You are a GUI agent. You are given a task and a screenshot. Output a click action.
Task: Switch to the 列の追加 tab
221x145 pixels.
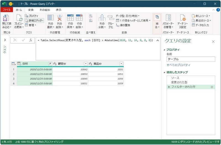coord(45,10)
